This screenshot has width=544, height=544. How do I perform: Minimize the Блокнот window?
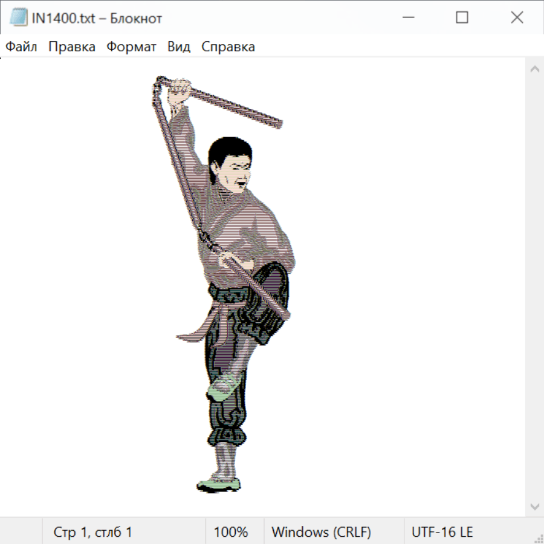tap(407, 18)
